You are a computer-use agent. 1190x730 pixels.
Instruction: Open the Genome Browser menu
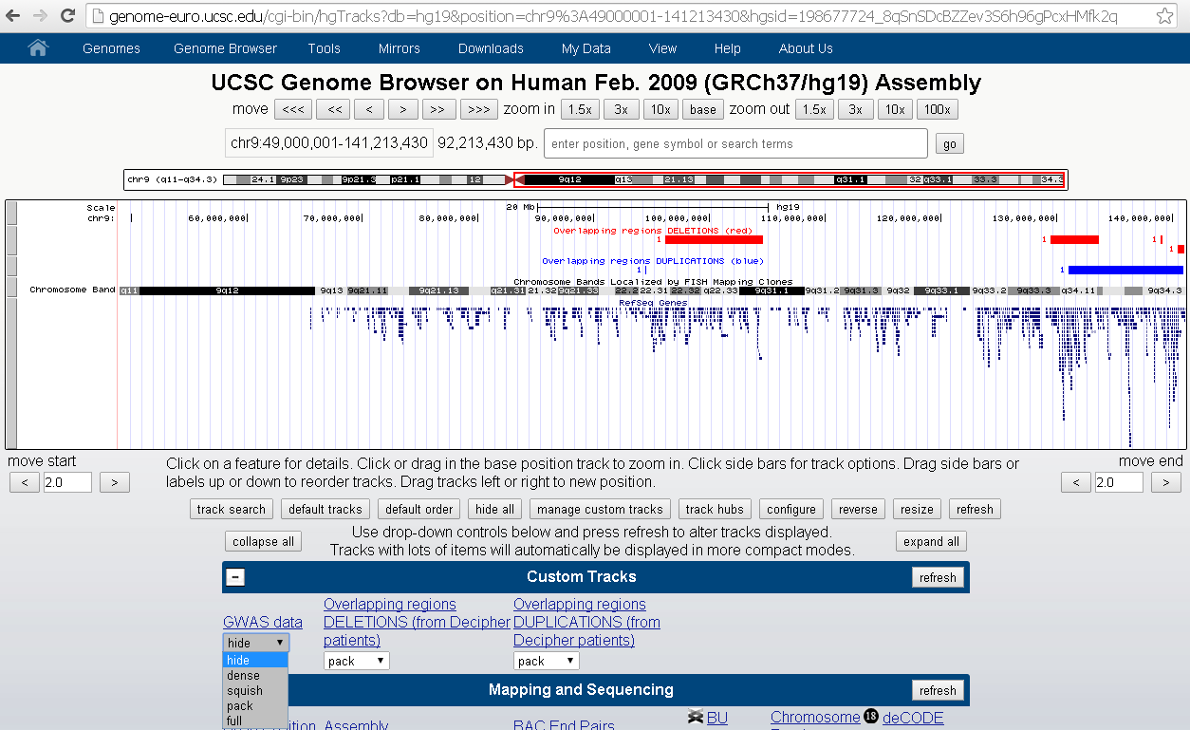(x=225, y=48)
